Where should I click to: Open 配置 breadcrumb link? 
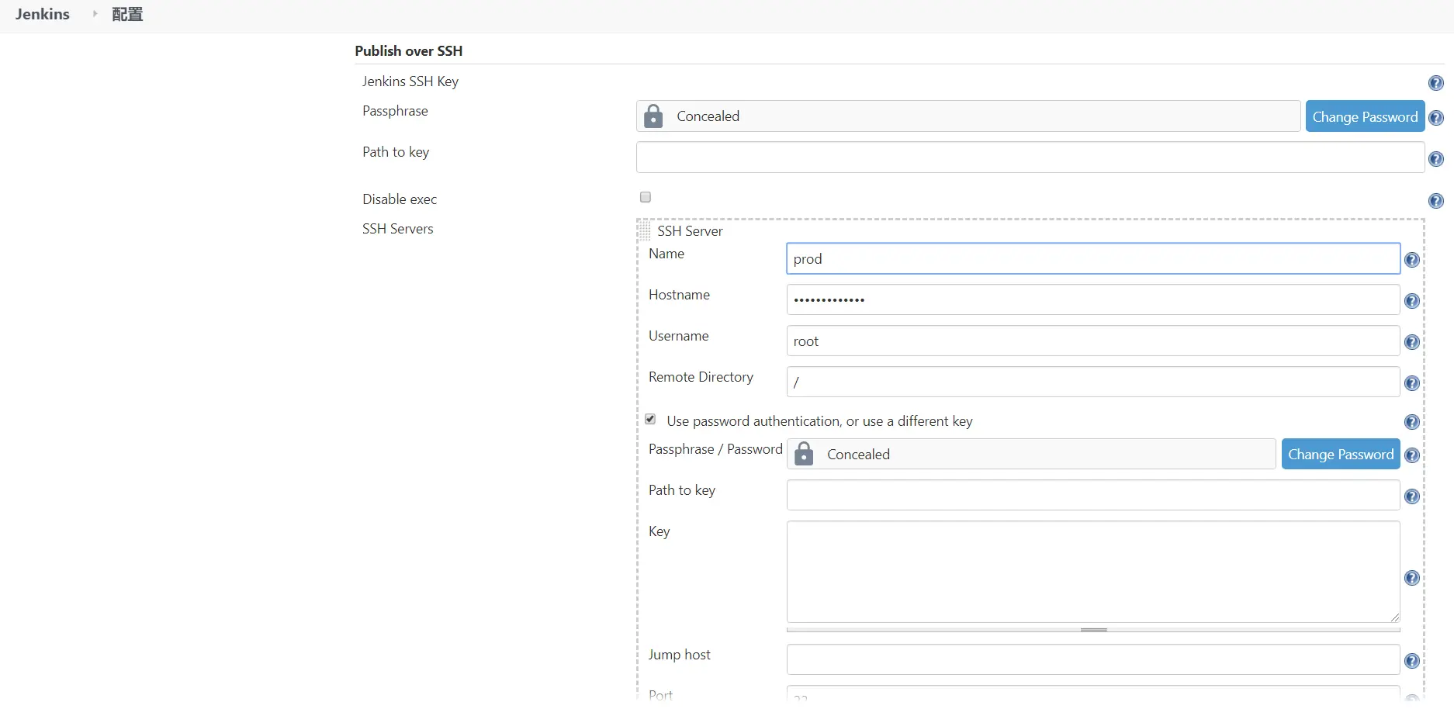[127, 14]
